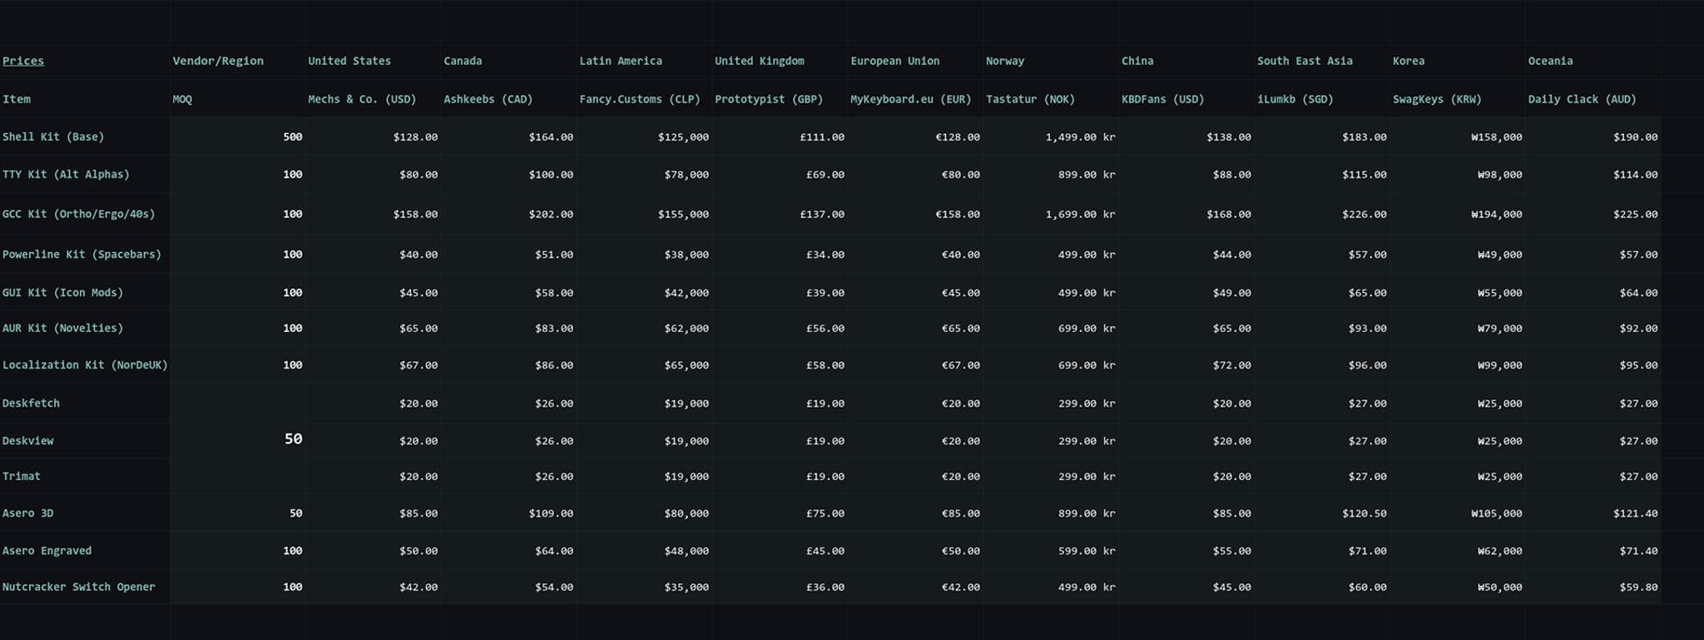Select the Shell Kit (Base) row label

tap(53, 136)
